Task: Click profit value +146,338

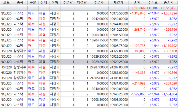Action: click(139, 73)
